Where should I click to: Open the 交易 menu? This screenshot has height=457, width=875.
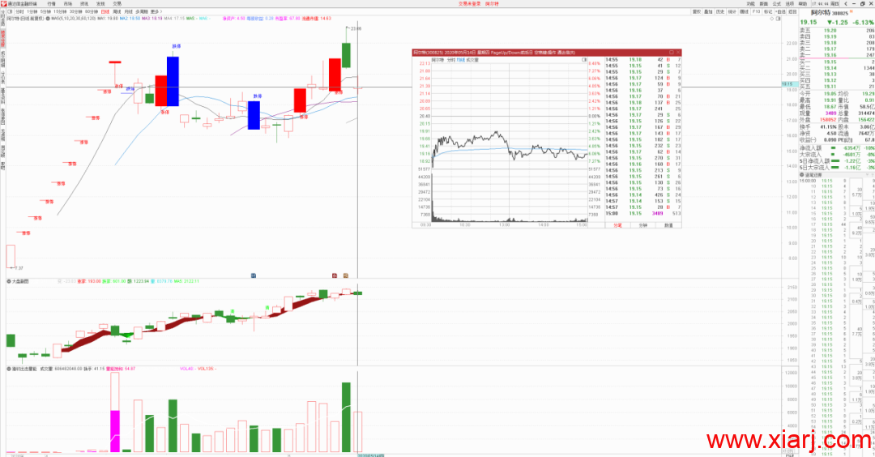click(x=117, y=3)
